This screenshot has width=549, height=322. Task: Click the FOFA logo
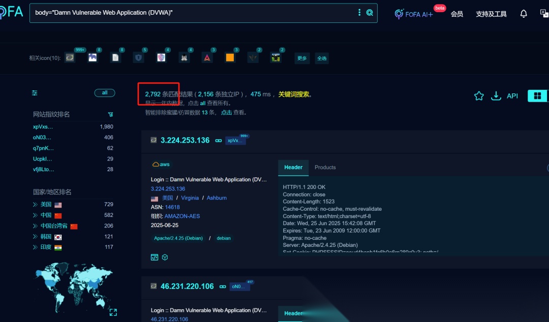pos(12,12)
